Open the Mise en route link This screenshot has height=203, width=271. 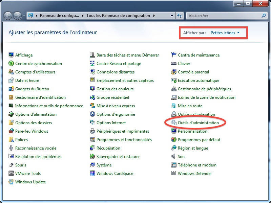tap(190, 106)
